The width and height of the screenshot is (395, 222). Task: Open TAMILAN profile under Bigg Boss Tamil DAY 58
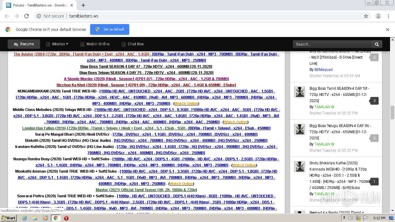[x=322, y=107]
